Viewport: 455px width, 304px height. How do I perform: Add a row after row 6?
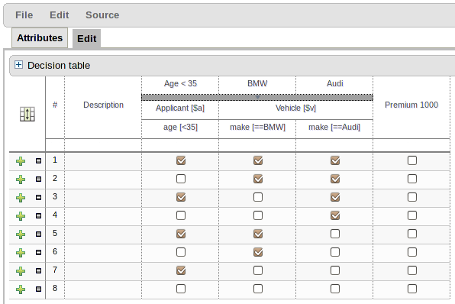click(x=21, y=253)
